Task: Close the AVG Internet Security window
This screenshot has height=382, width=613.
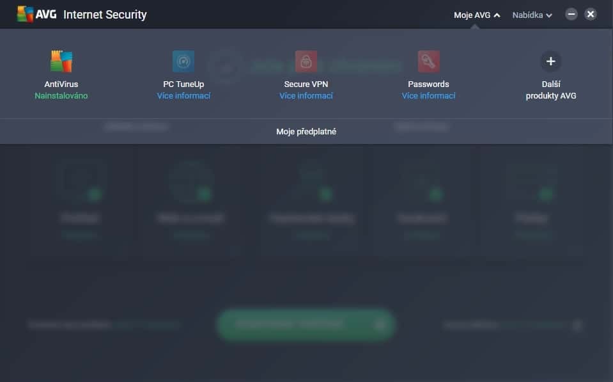Action: pos(591,15)
